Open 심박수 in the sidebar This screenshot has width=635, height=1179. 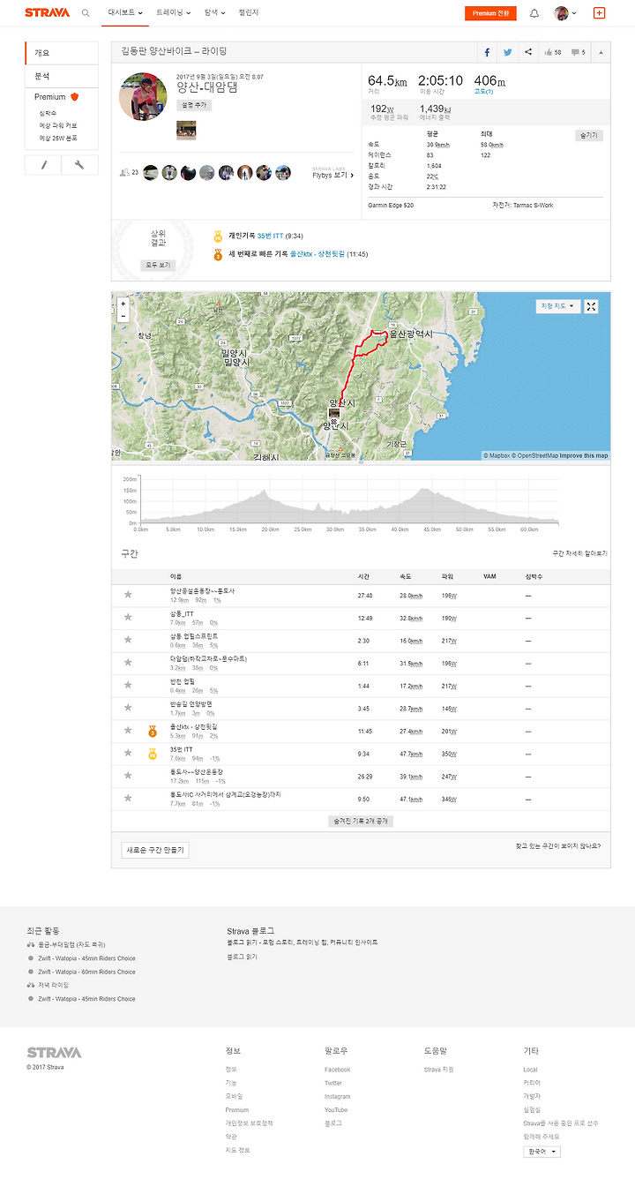48,113
